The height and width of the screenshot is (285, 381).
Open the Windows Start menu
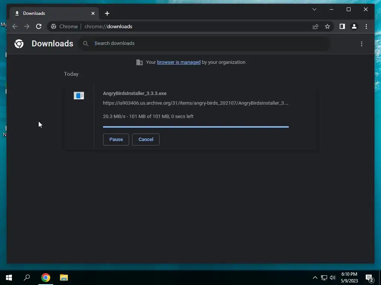(9, 278)
